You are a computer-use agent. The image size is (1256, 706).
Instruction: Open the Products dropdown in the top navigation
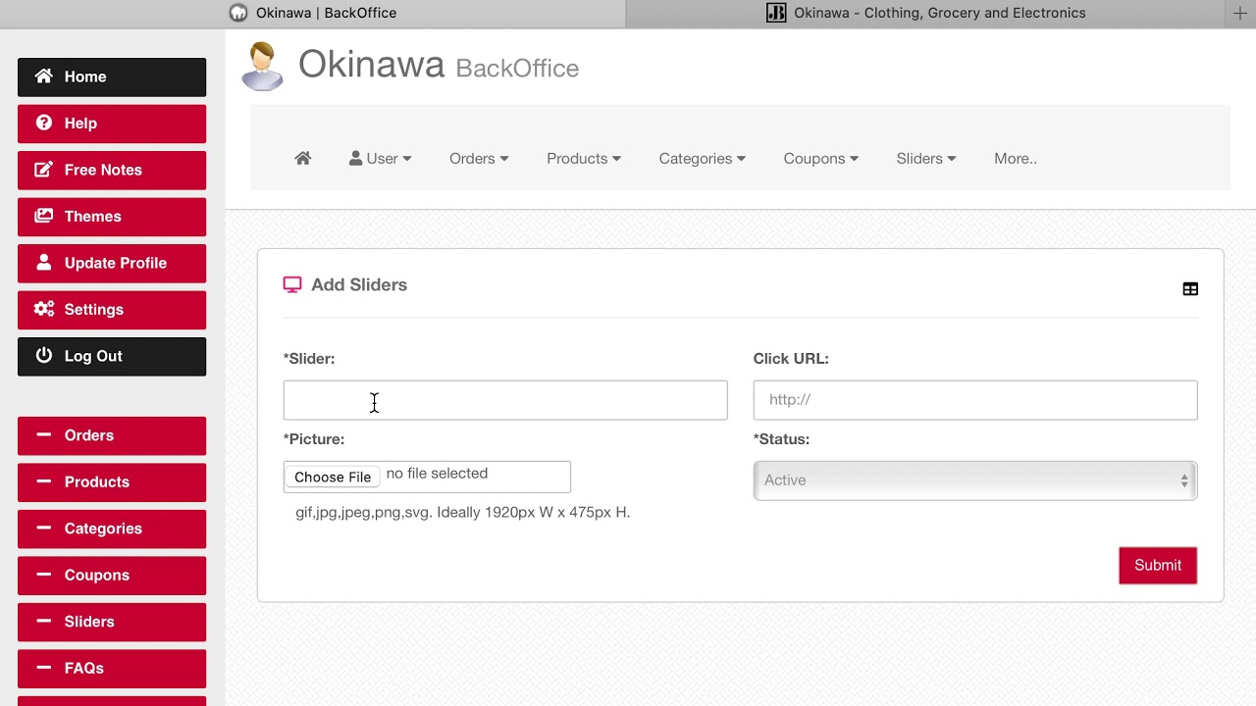coord(584,159)
